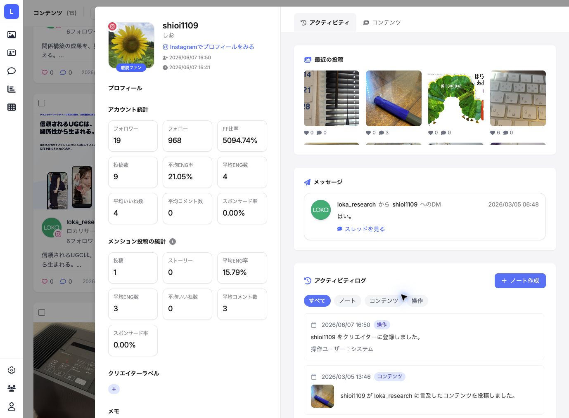Open the blue marker post thumbnail
The image size is (569, 418).
coord(394,98)
